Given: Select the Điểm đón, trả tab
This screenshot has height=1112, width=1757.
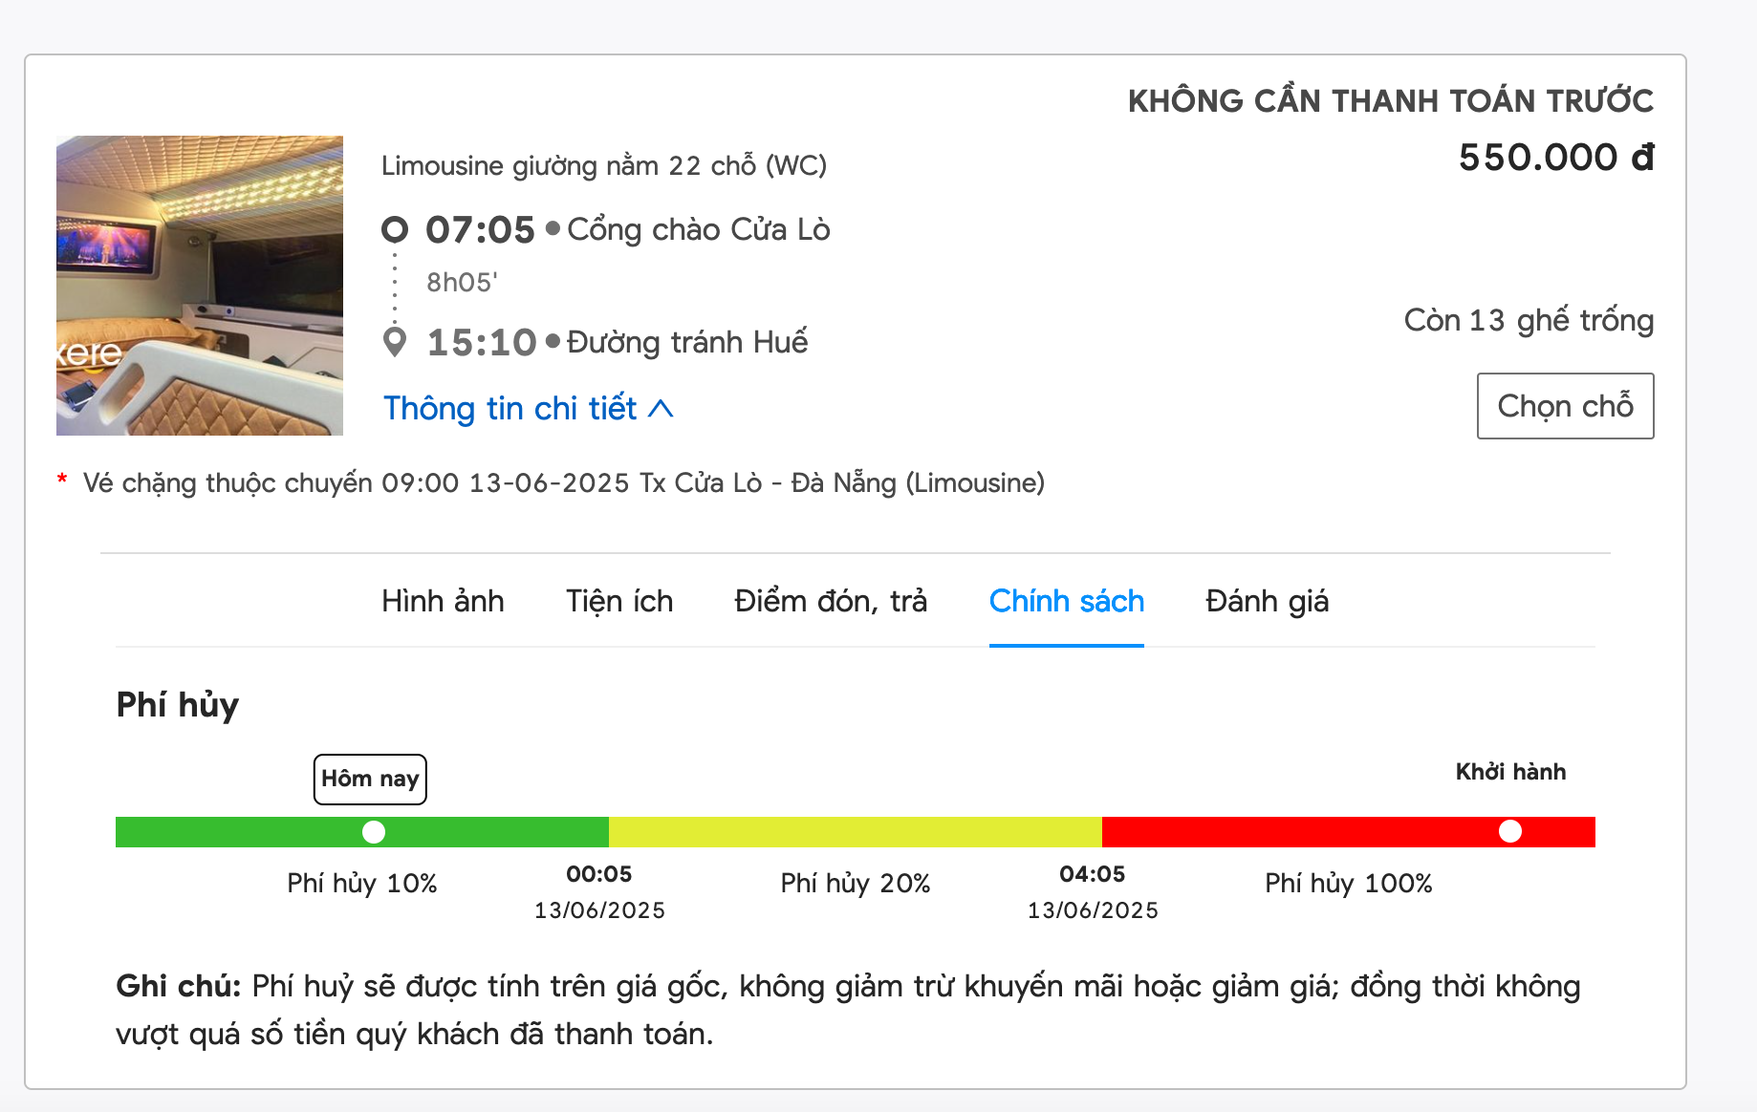Looking at the screenshot, I should (831, 601).
